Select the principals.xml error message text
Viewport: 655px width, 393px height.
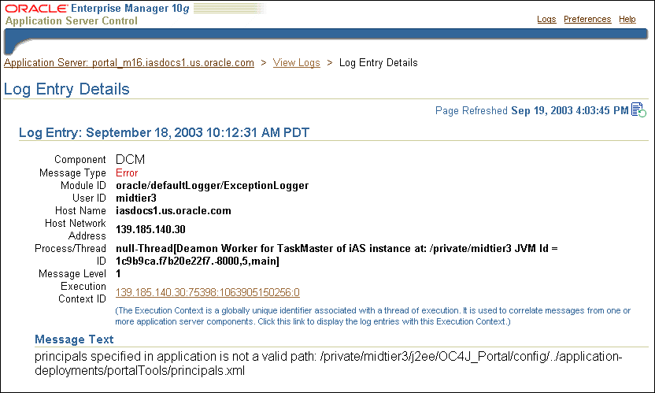point(328,363)
